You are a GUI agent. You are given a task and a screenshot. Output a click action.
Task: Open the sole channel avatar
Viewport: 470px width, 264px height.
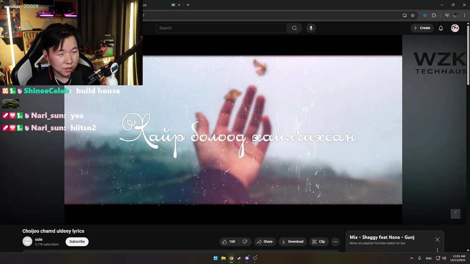(28, 241)
